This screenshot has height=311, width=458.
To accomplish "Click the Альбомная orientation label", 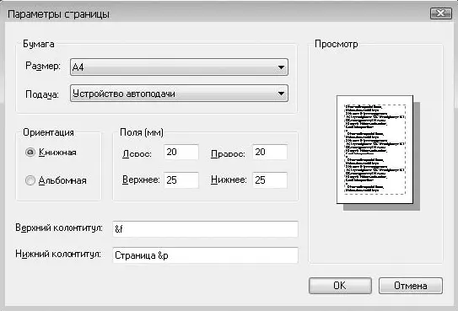I will tap(62, 180).
